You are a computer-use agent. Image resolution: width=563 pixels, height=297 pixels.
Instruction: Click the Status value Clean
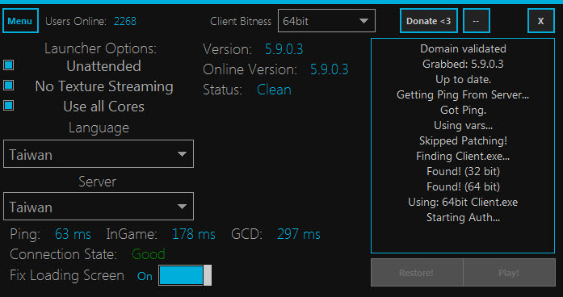(274, 90)
